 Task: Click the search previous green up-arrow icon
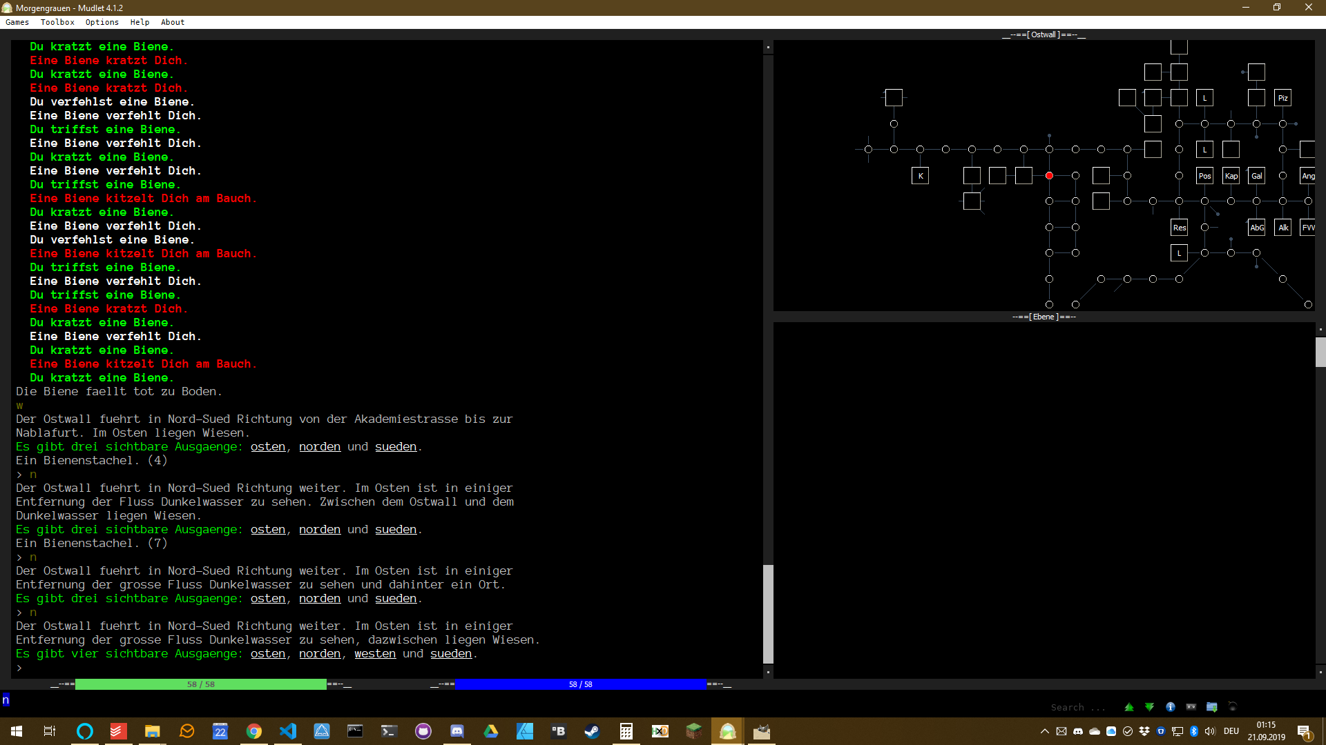(1129, 707)
